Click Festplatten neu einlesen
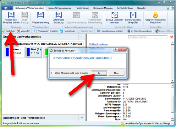This screenshot has height=127, width=176. (110, 31)
